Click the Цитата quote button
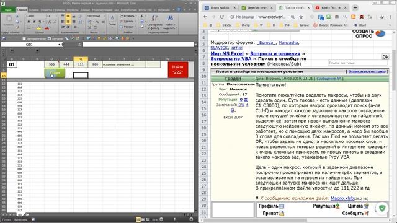The width and height of the screenshot is (397, 223). (x=359, y=206)
